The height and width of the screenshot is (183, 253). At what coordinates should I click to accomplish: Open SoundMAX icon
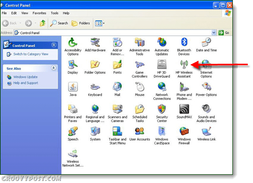pyautogui.click(x=184, y=109)
